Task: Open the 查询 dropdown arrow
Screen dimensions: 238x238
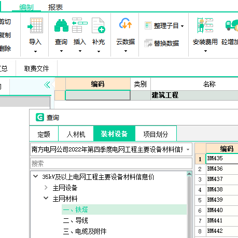Action: pyautogui.click(x=61, y=51)
